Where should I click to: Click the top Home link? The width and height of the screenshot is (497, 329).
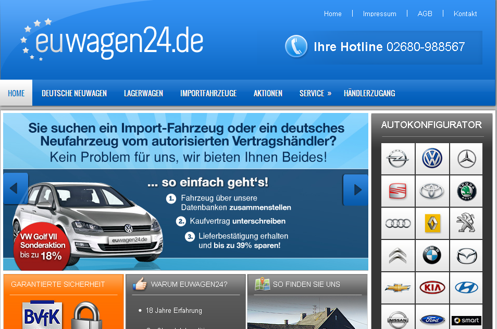click(332, 14)
